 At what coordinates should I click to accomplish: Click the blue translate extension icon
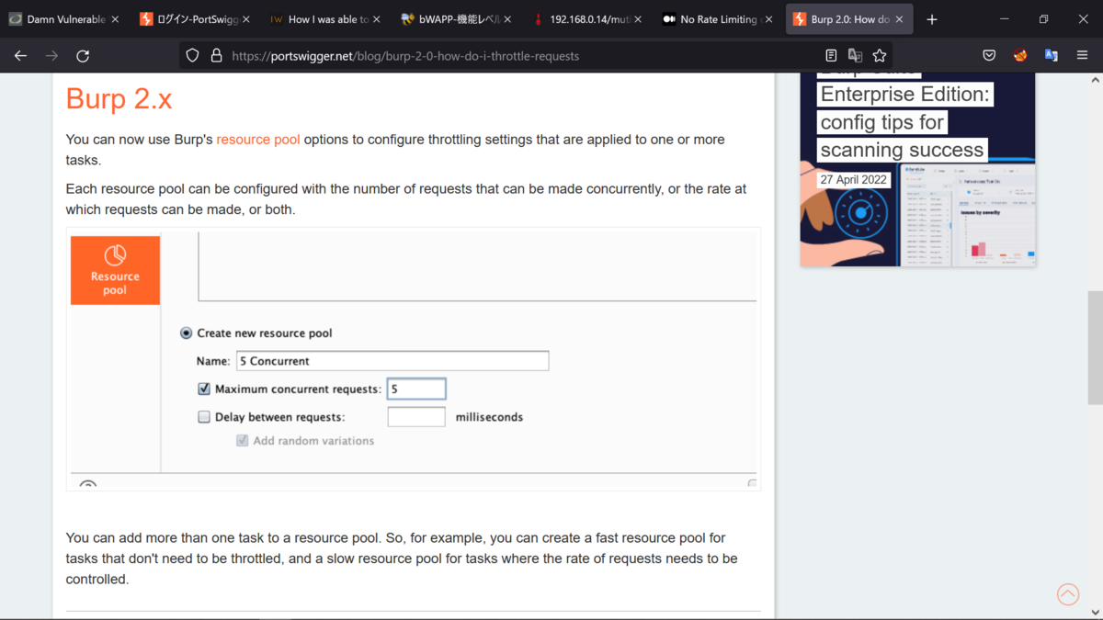pos(1051,56)
